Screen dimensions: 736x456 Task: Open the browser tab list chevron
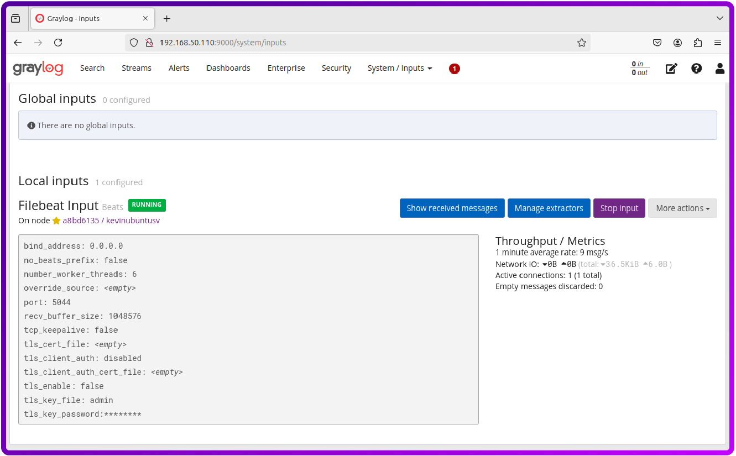(x=720, y=18)
